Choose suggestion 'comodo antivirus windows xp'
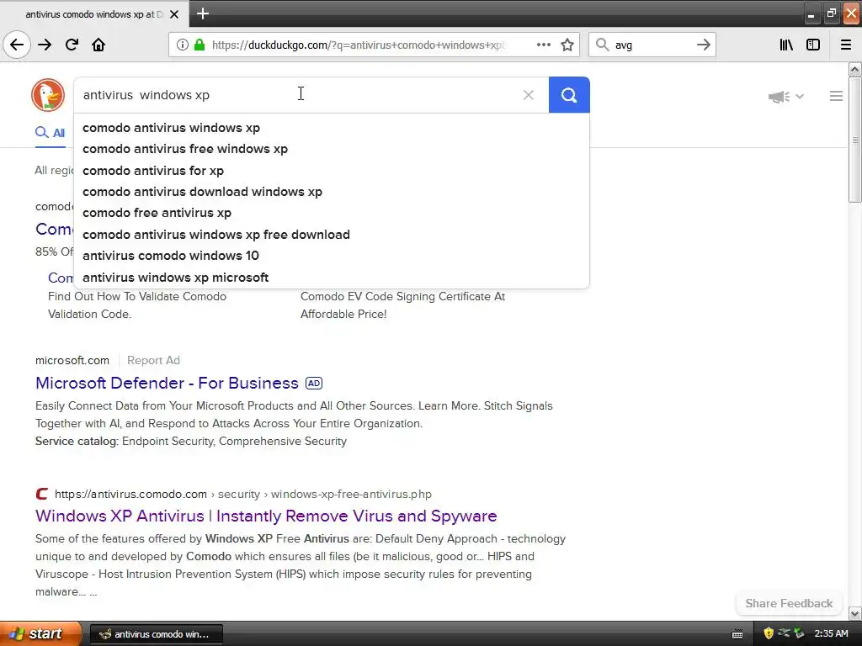 click(332, 128)
